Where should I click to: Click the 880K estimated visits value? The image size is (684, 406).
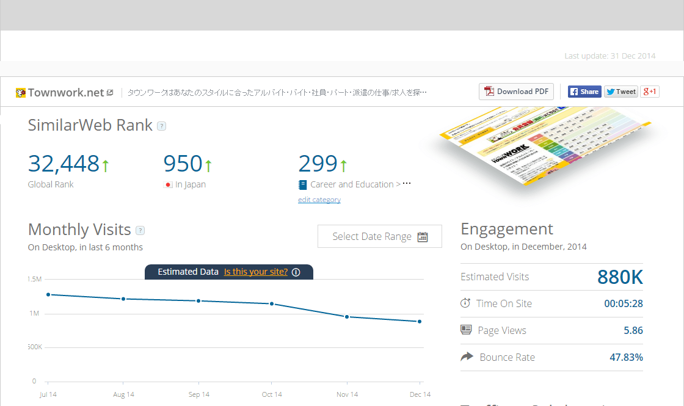(x=620, y=277)
